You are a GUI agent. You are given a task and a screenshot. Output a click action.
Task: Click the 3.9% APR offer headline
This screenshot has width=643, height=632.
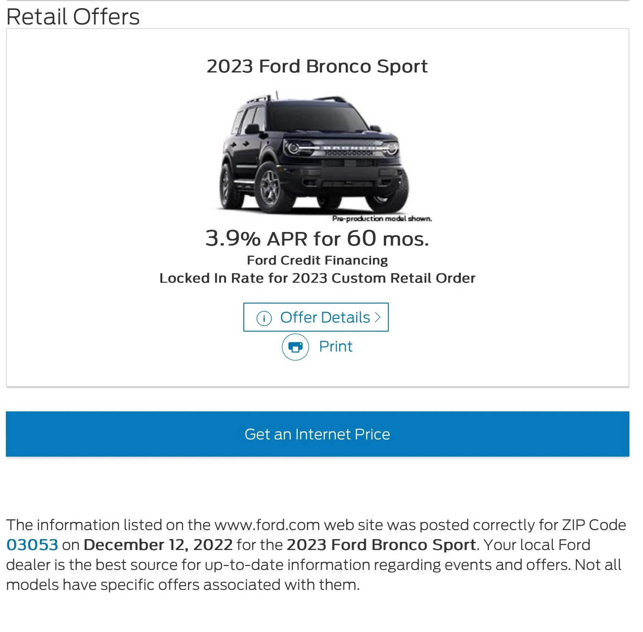317,239
